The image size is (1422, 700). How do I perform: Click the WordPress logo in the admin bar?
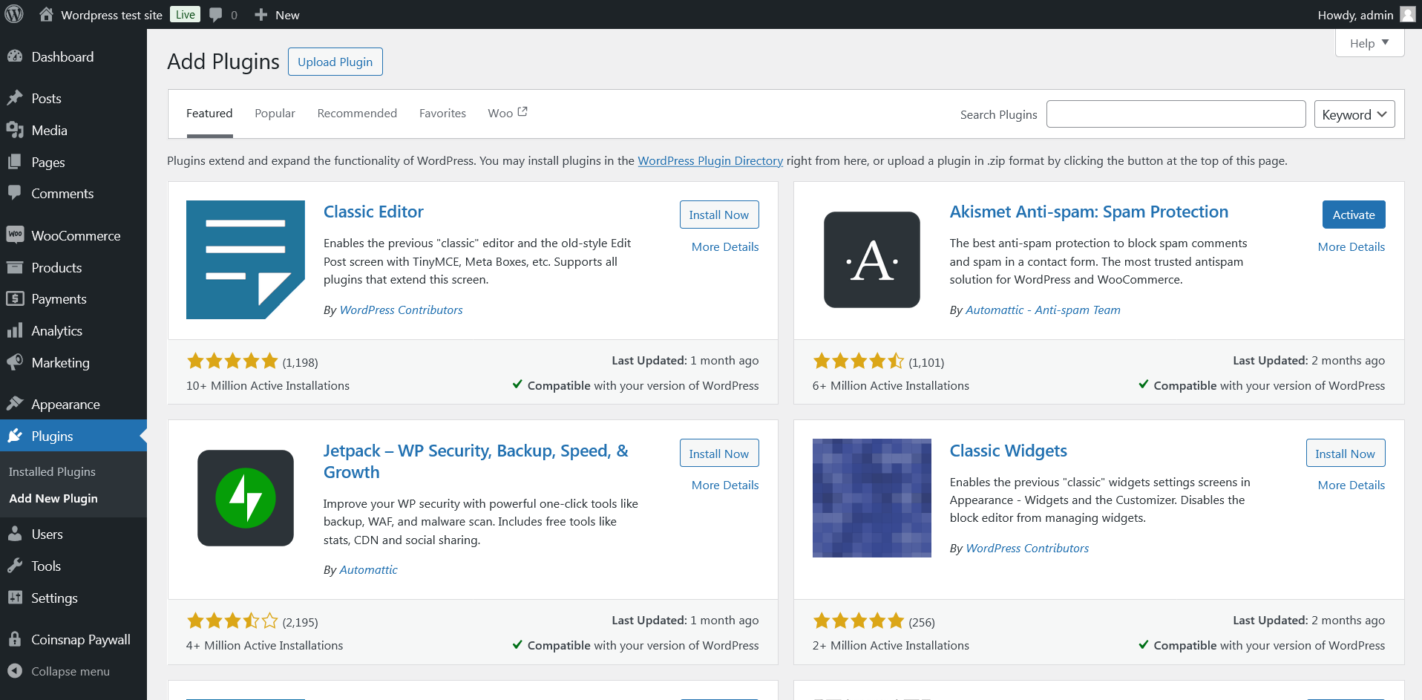pyautogui.click(x=13, y=14)
